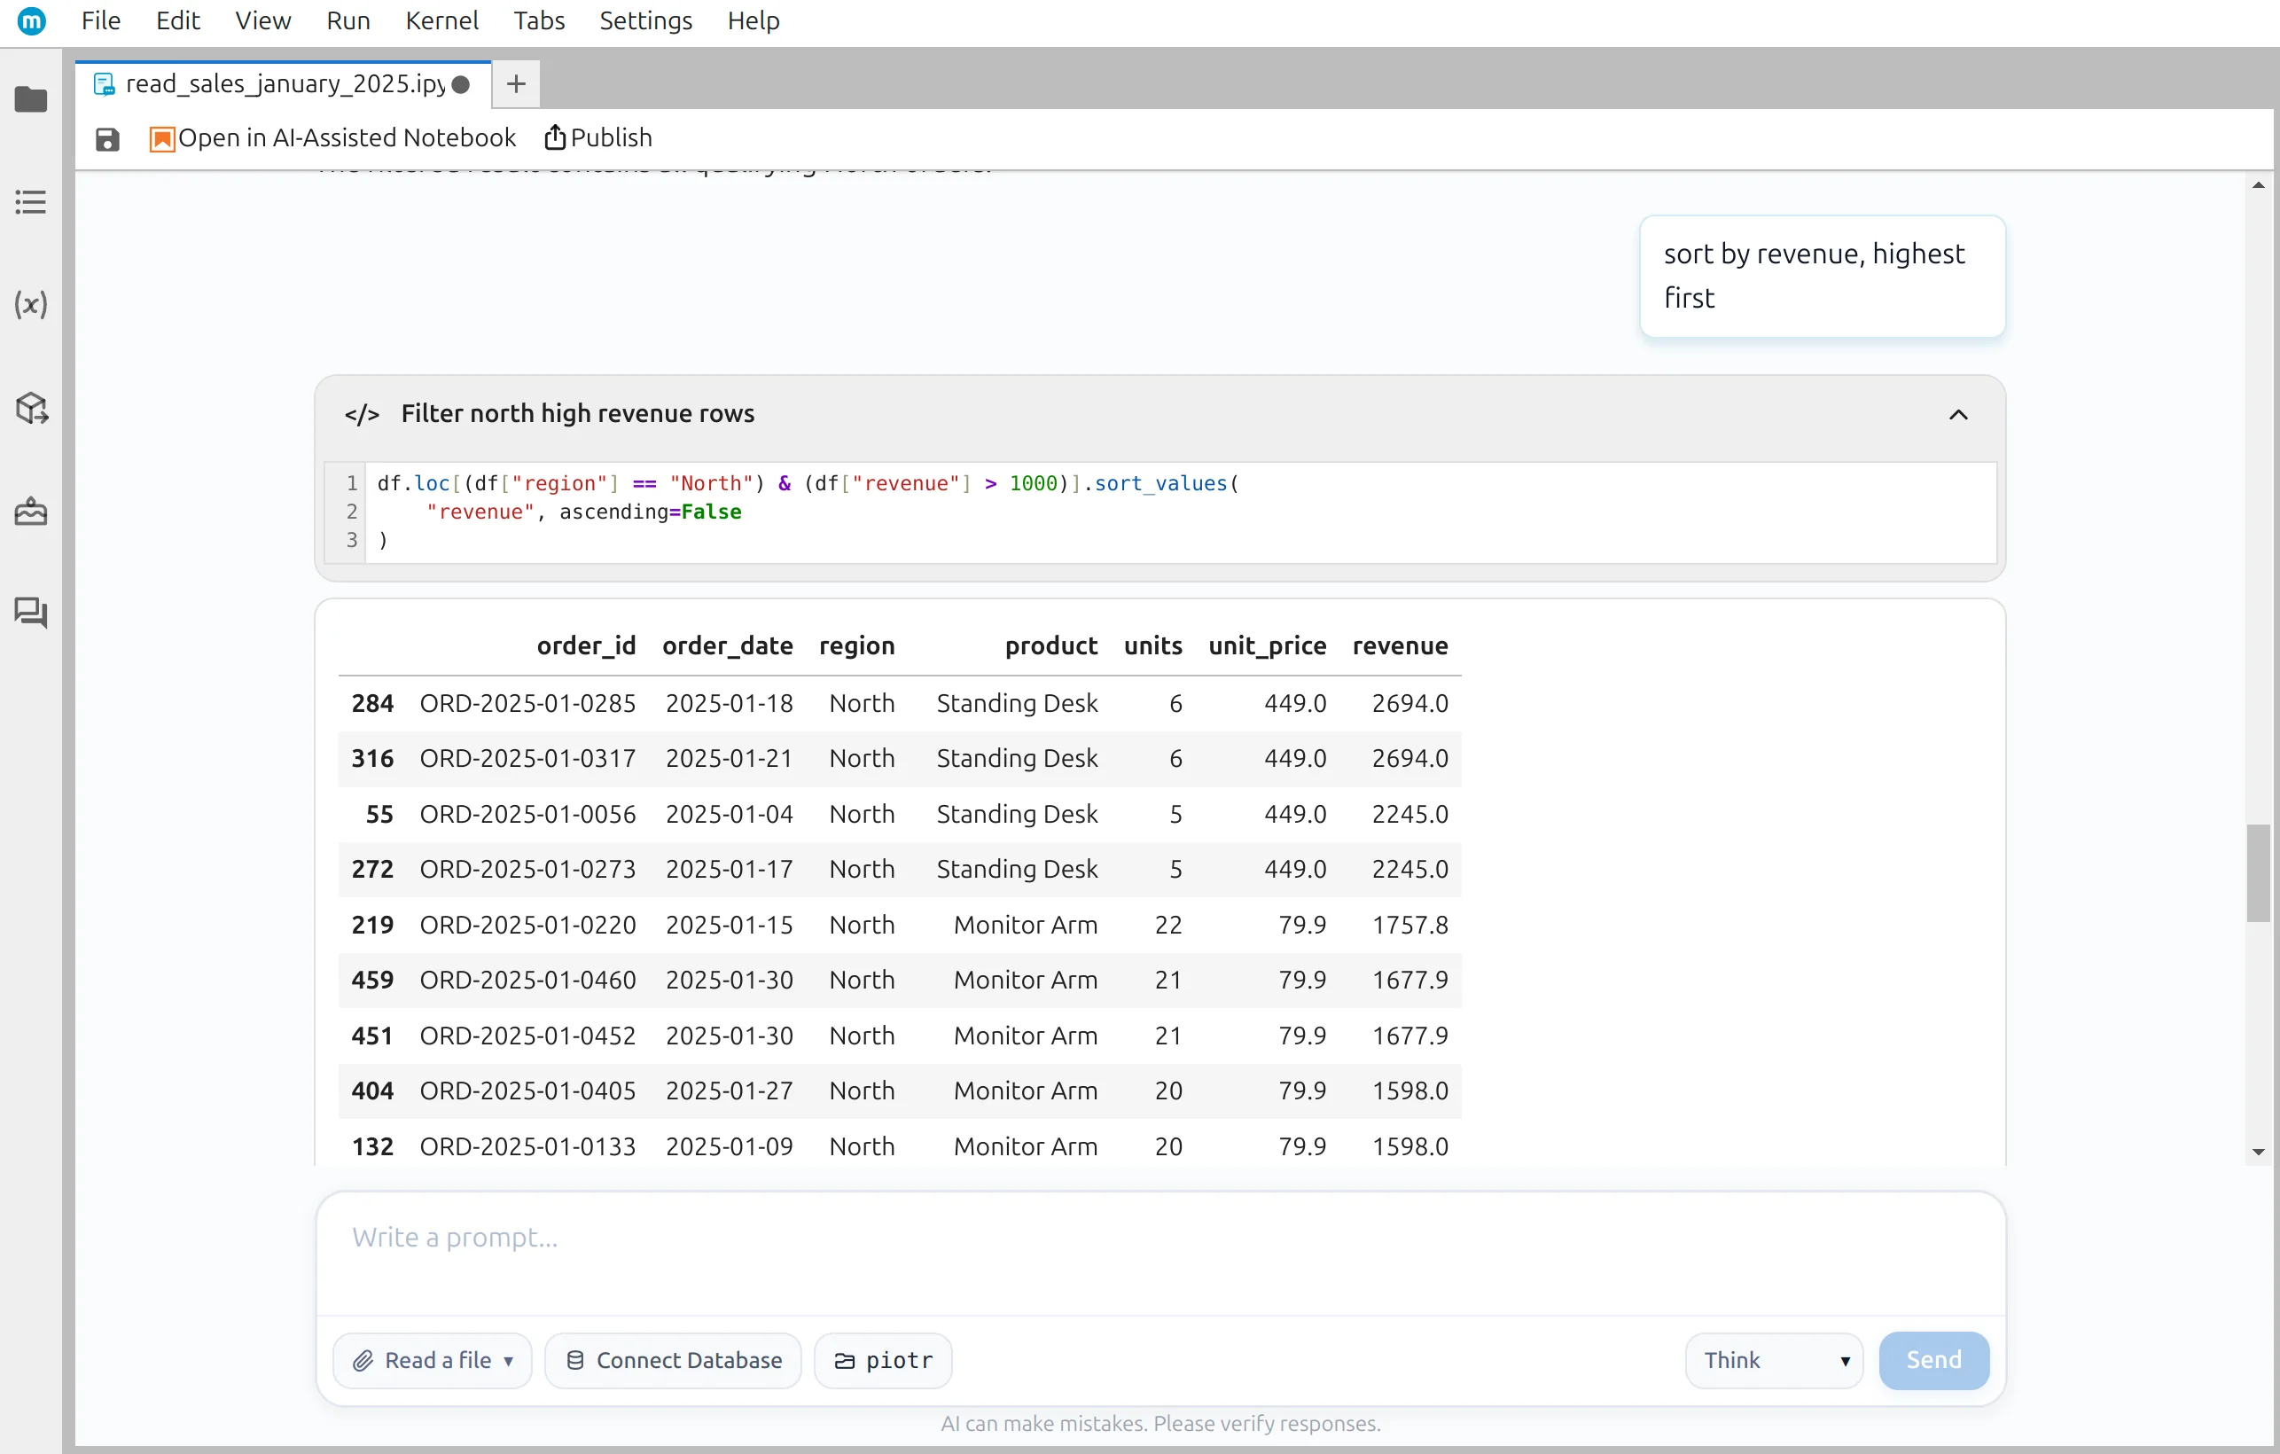2280x1454 pixels.
Task: Focus the Write a prompt input field
Action: [1160, 1252]
